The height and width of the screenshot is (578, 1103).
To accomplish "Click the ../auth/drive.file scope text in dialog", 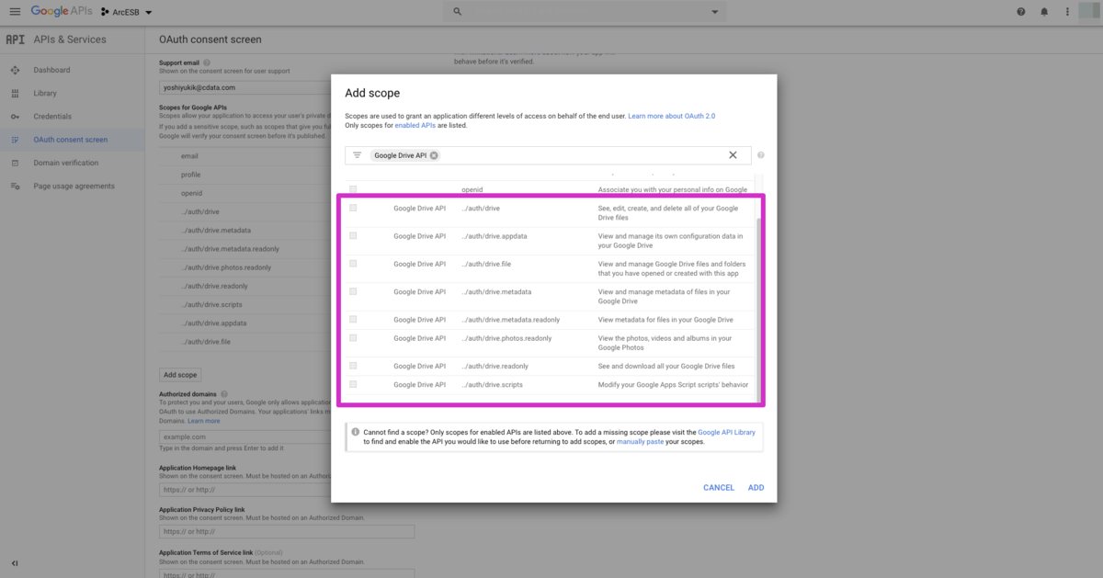I will tap(486, 265).
